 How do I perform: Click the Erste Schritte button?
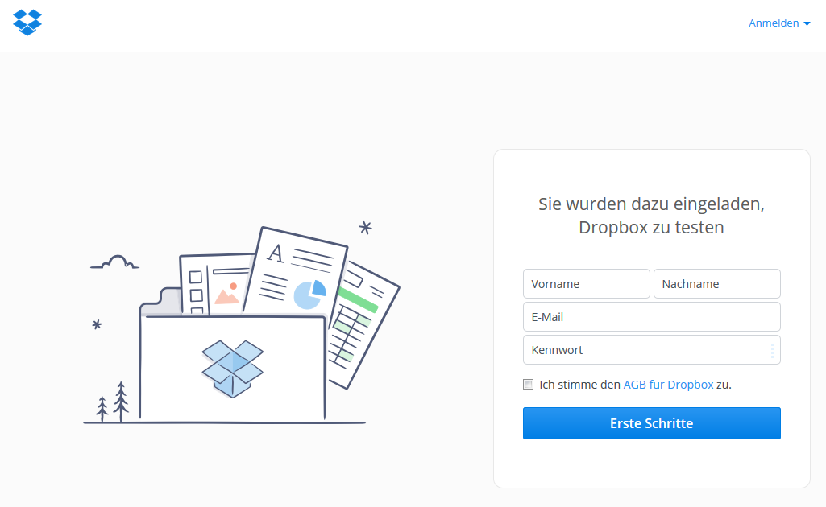click(x=652, y=423)
